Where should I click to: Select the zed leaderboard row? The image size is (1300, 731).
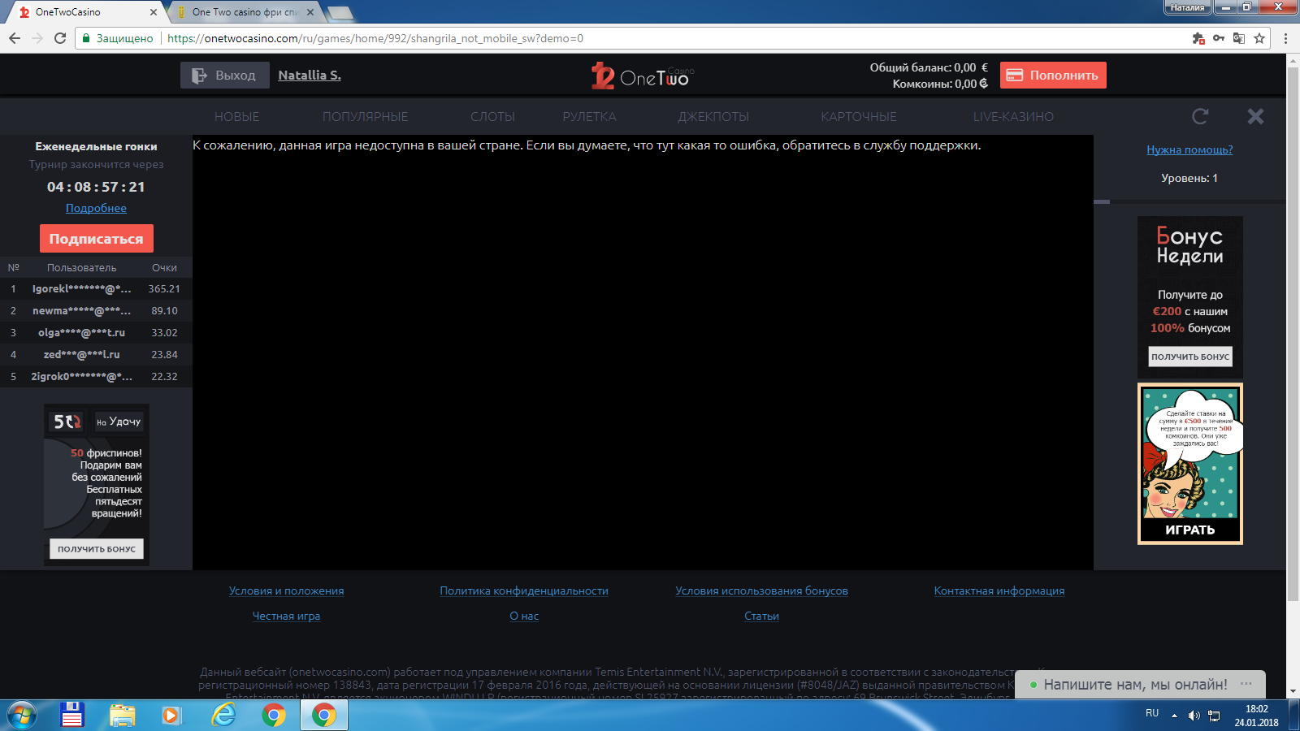click(x=96, y=354)
